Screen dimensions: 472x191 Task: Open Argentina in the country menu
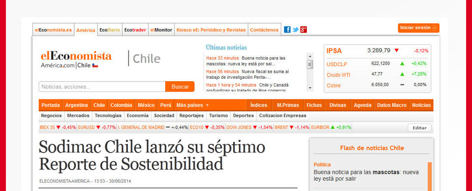pyautogui.click(x=77, y=105)
